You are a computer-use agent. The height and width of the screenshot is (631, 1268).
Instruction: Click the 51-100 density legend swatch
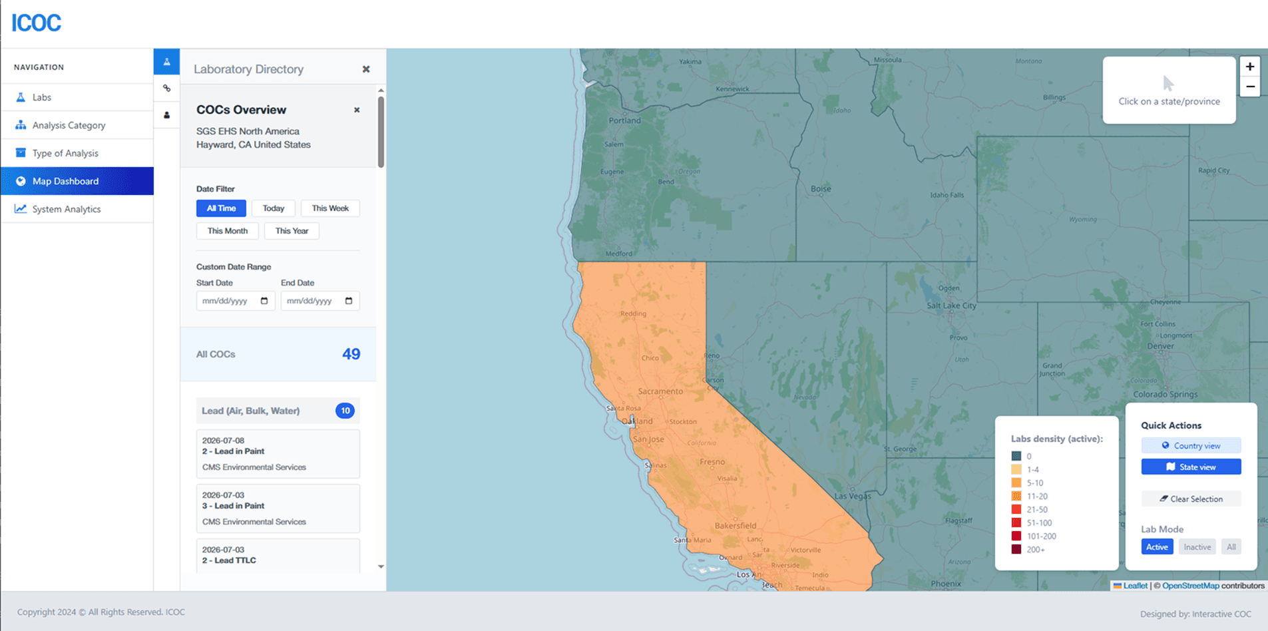[x=1016, y=523]
